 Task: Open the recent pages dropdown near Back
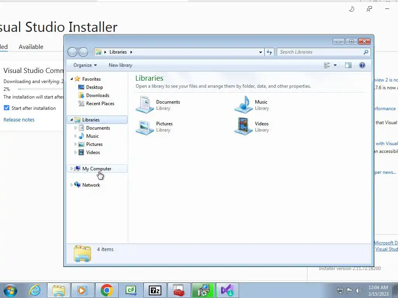click(91, 52)
